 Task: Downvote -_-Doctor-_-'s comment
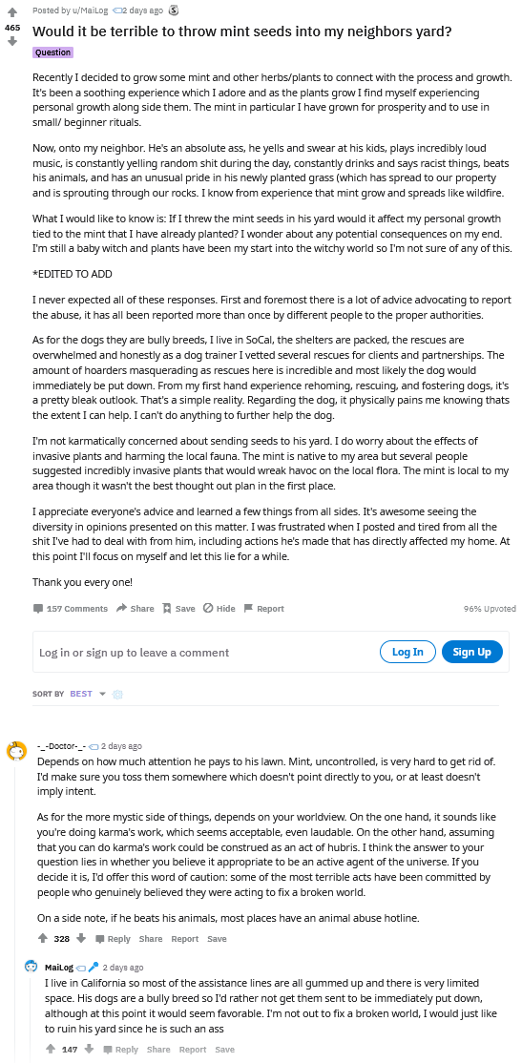click(81, 938)
